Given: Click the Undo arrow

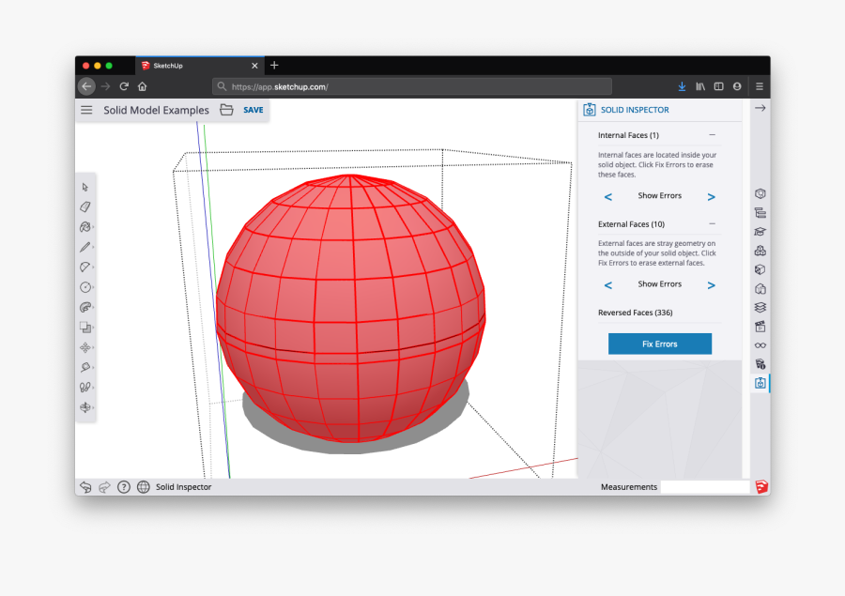Looking at the screenshot, I should tap(85, 487).
